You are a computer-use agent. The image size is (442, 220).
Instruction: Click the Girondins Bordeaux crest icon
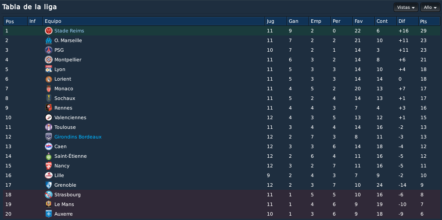(49, 137)
